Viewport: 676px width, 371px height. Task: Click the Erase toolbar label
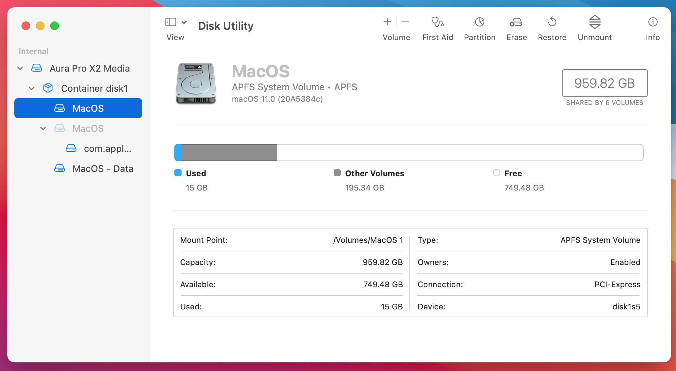pyautogui.click(x=517, y=37)
